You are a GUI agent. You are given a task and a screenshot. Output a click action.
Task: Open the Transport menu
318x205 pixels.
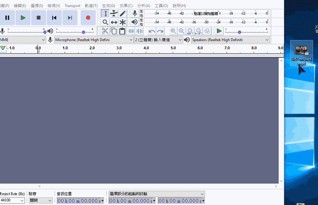[x=72, y=6]
